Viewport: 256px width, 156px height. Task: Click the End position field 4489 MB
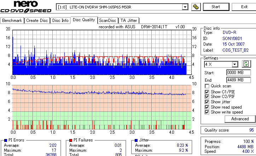point(239,80)
